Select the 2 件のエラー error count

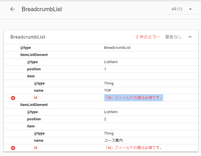pyautogui.click(x=148, y=37)
